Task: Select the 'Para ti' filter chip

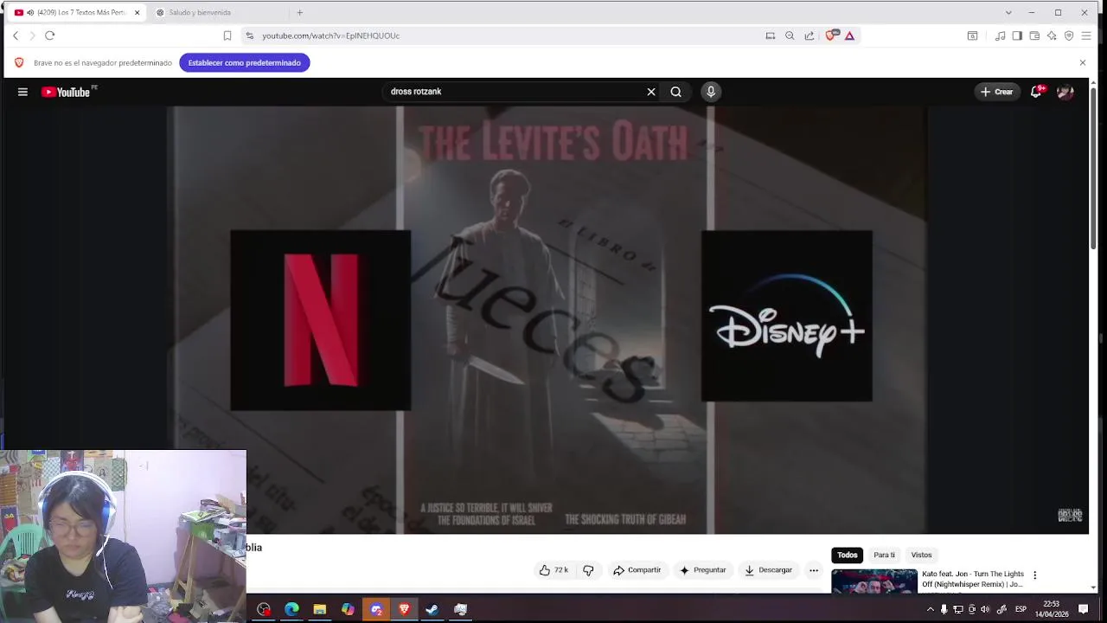Action: coord(884,555)
